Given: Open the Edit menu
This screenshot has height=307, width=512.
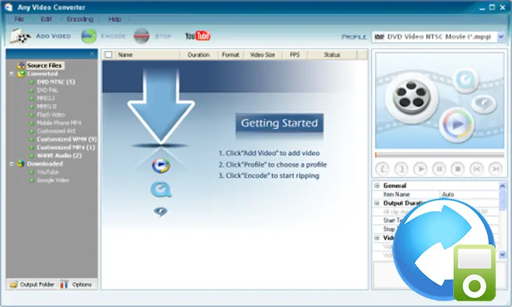Looking at the screenshot, I should point(46,19).
